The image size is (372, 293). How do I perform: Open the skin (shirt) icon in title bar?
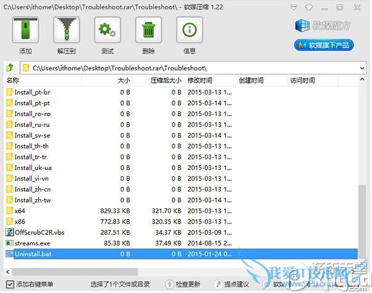(308, 7)
